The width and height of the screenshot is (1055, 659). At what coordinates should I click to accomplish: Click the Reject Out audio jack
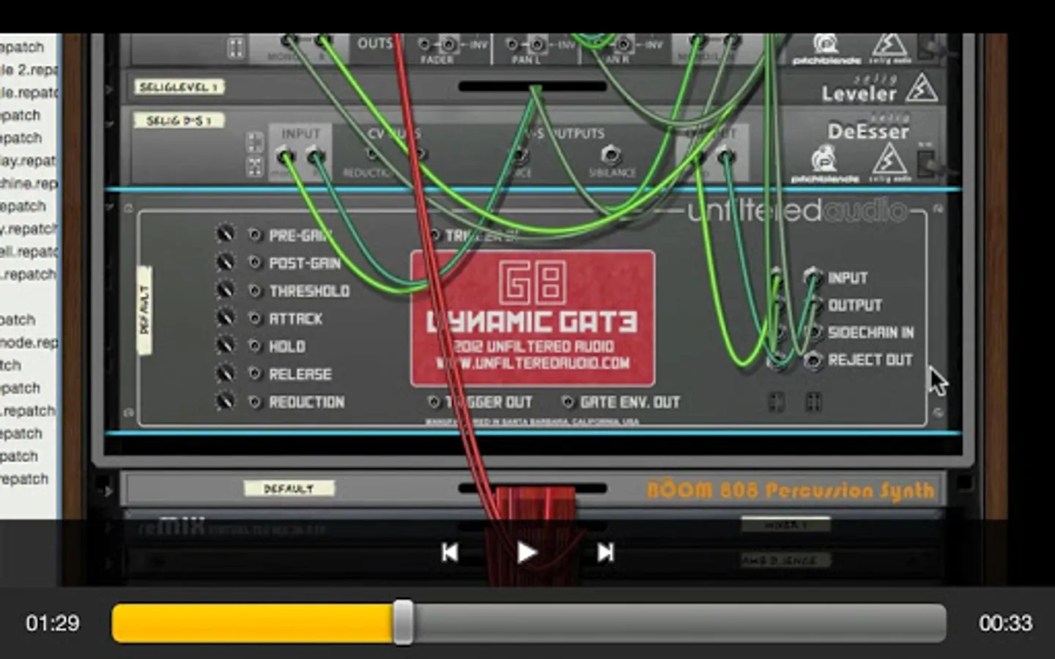tap(812, 360)
